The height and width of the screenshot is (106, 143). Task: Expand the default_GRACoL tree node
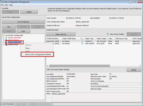coord(4,40)
